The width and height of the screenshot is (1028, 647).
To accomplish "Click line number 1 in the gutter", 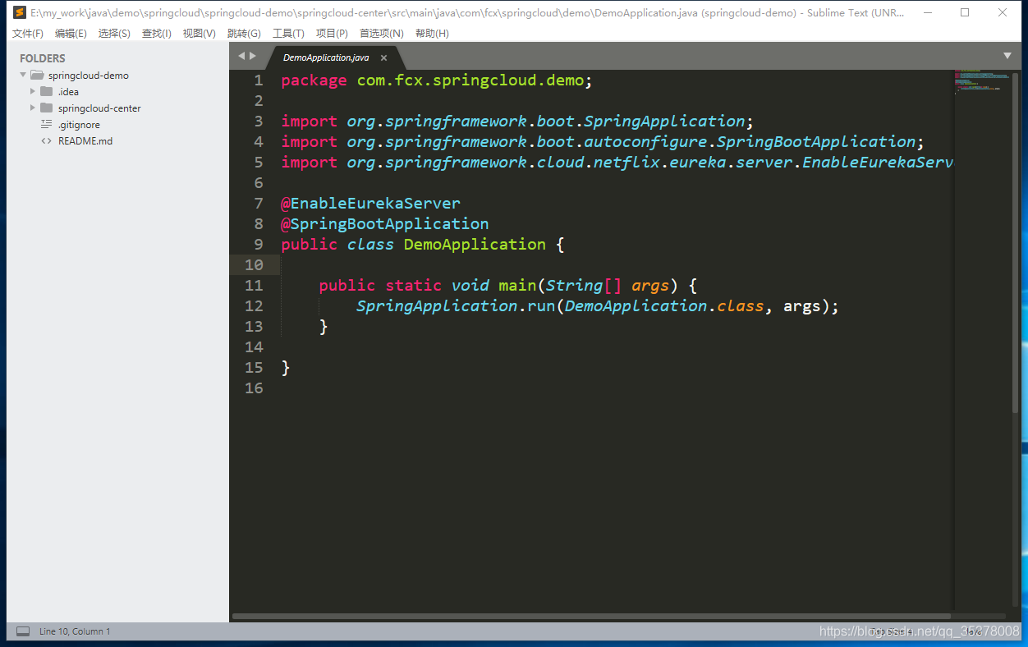I will [x=259, y=80].
